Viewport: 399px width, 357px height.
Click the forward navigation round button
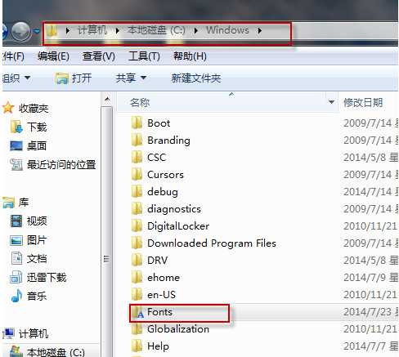click(x=21, y=31)
